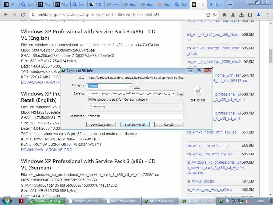This screenshot has height=205, width=273.
Task: Go forward using the browser forward arrow
Action: point(14,15)
